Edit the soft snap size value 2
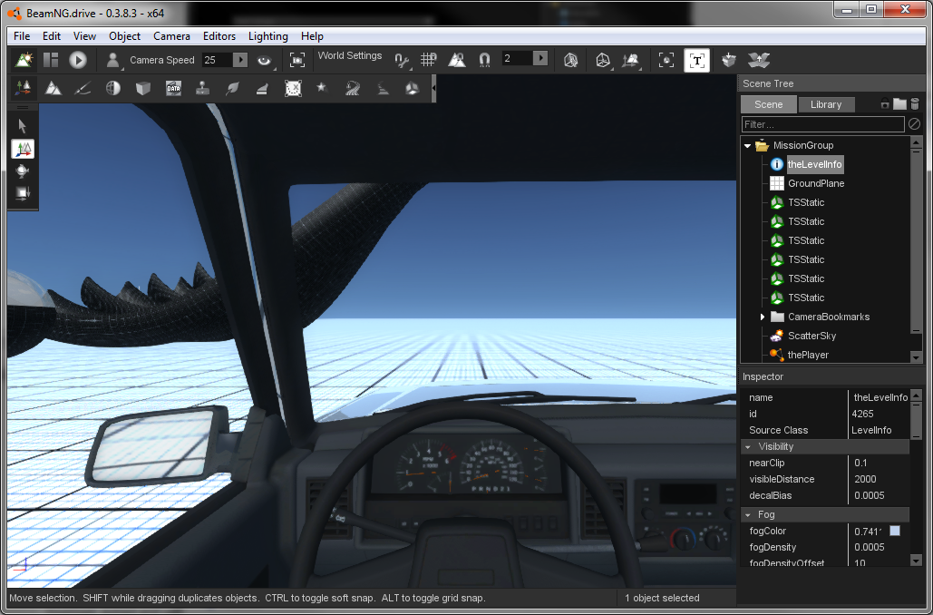 517,58
